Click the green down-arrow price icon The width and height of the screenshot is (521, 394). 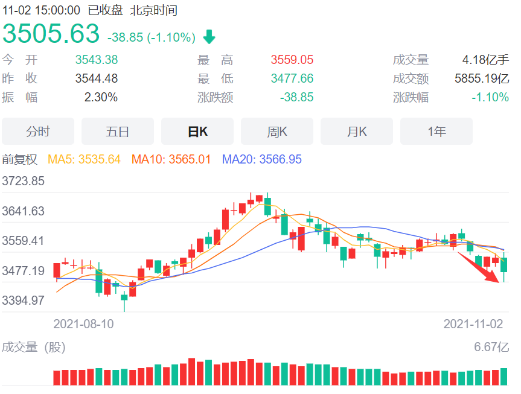(209, 37)
